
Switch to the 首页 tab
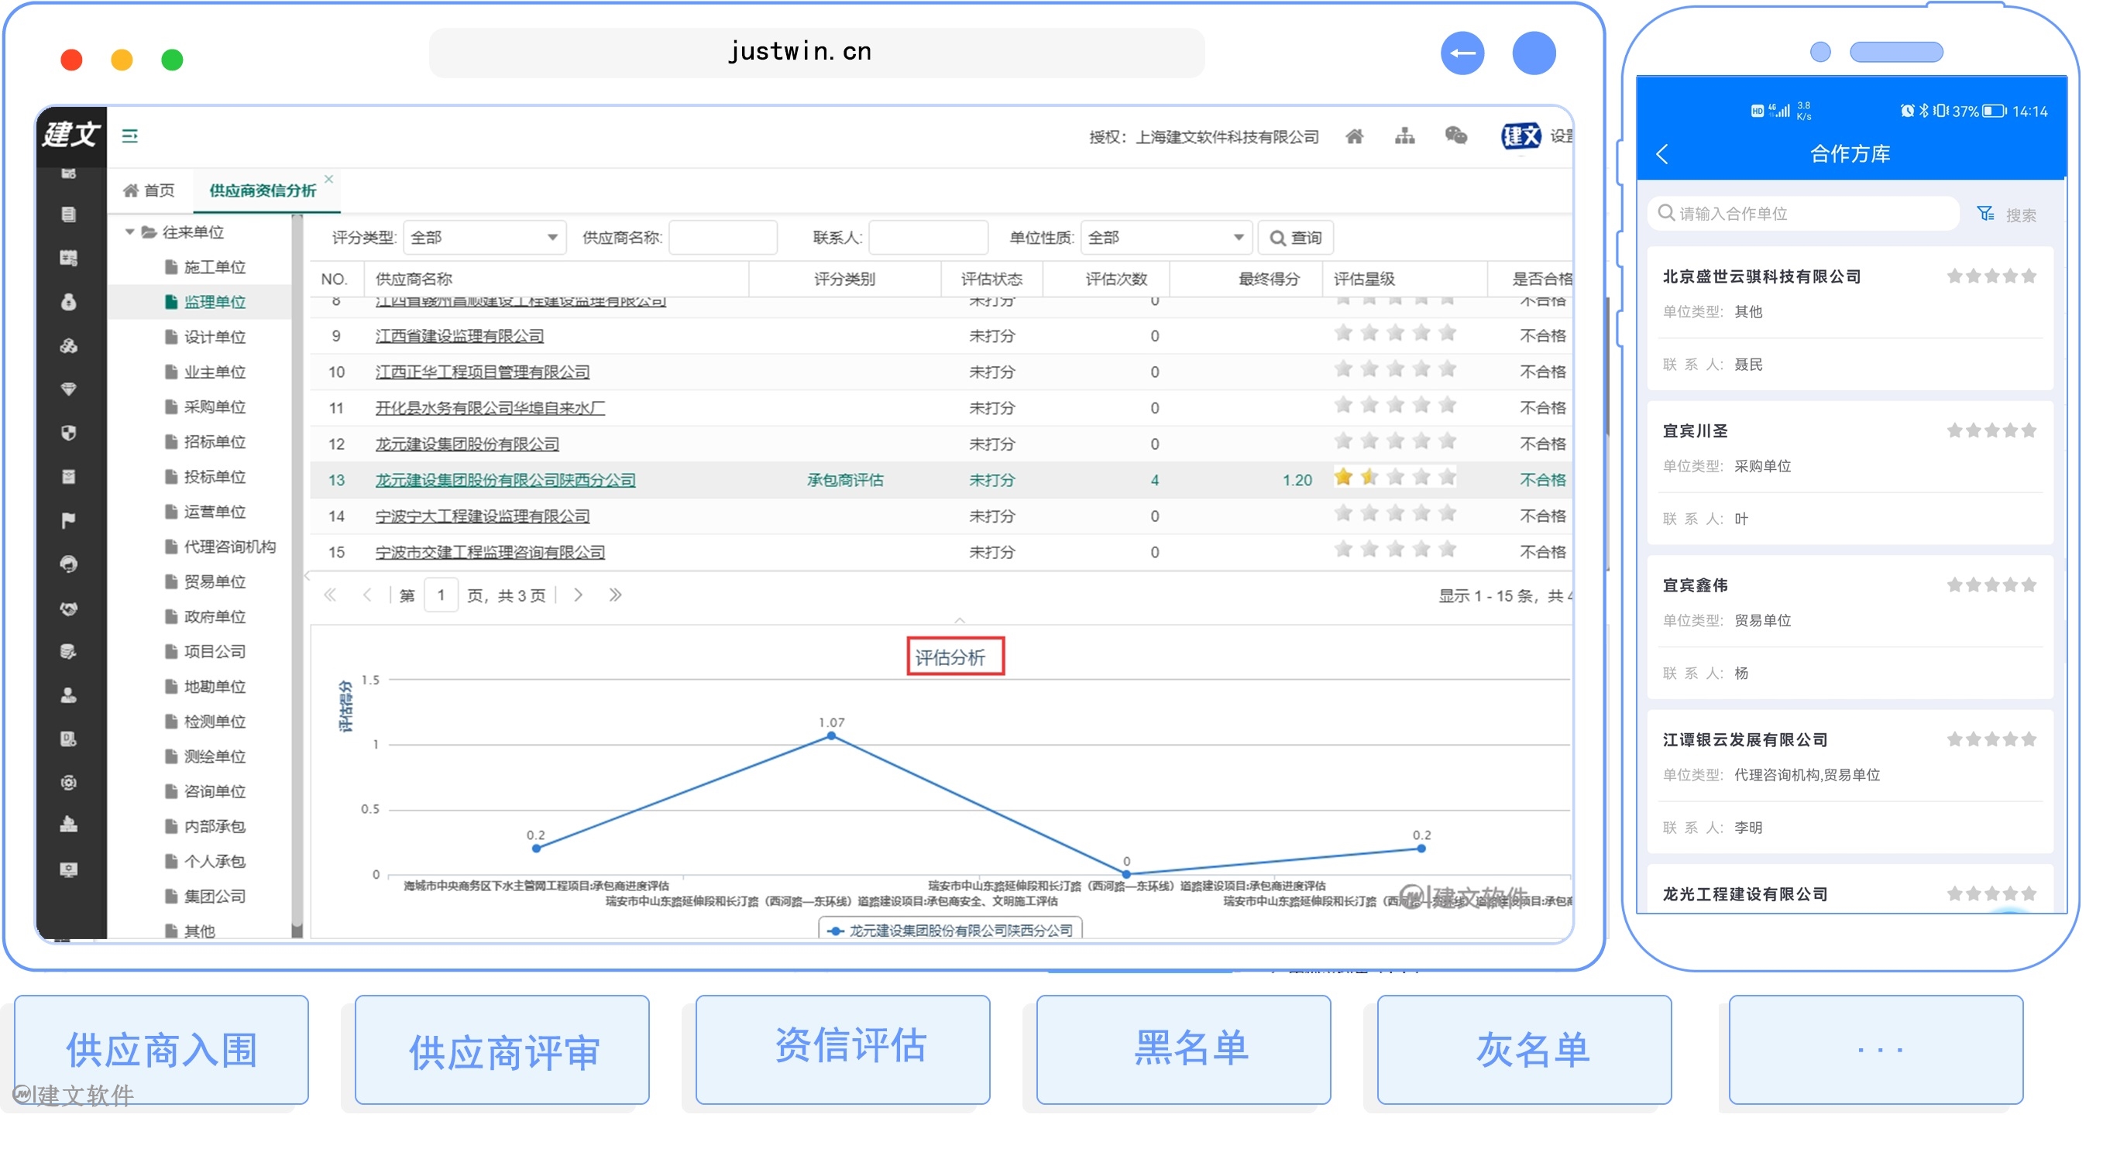point(149,191)
